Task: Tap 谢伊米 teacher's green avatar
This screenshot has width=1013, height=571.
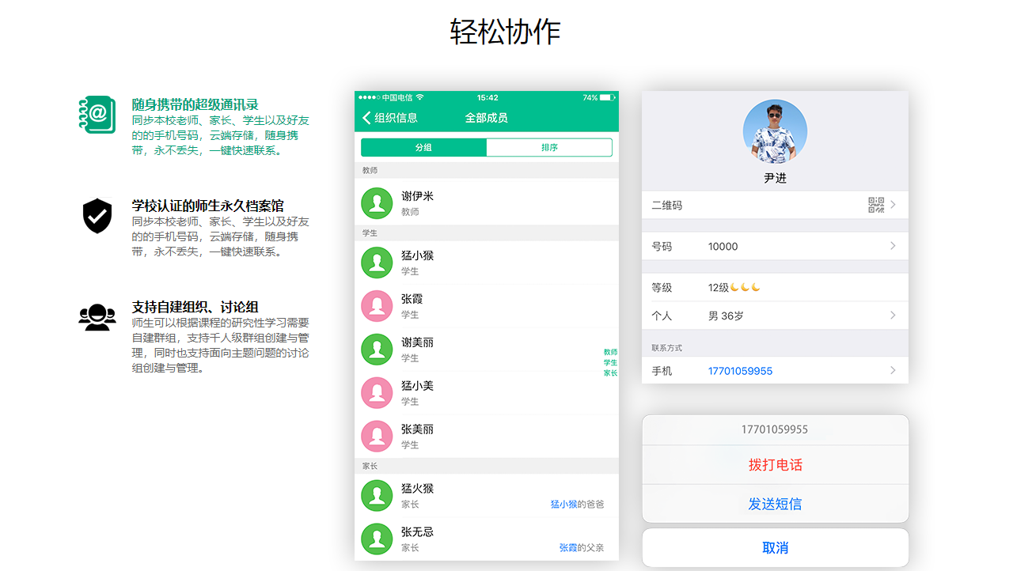Action: coord(377,203)
